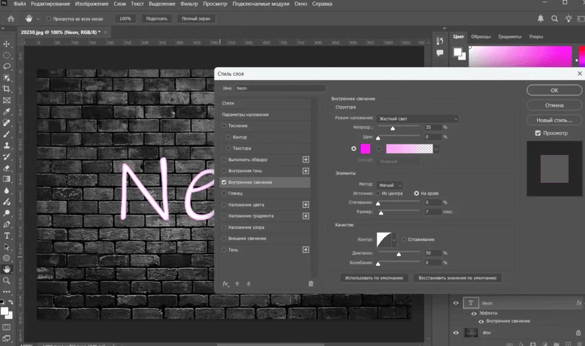Toggle the Просмотр preview checkbox
Viewport: 585px width, 346px height.
538,133
